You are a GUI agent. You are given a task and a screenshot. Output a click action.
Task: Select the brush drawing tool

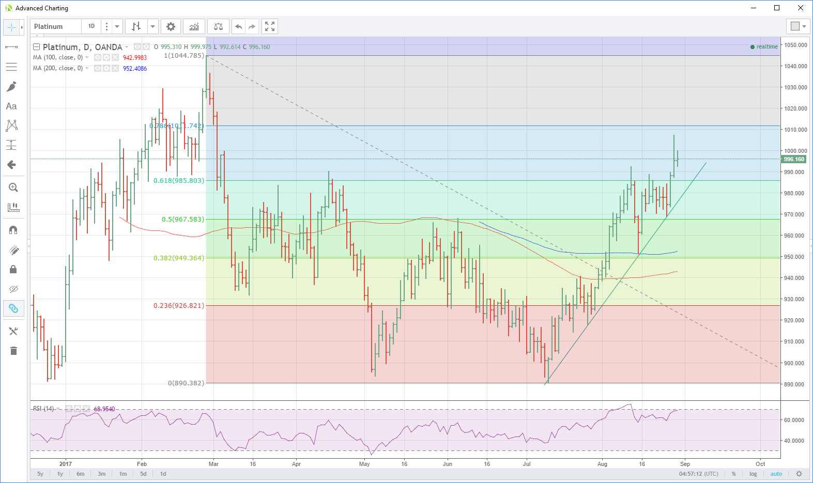click(x=11, y=86)
